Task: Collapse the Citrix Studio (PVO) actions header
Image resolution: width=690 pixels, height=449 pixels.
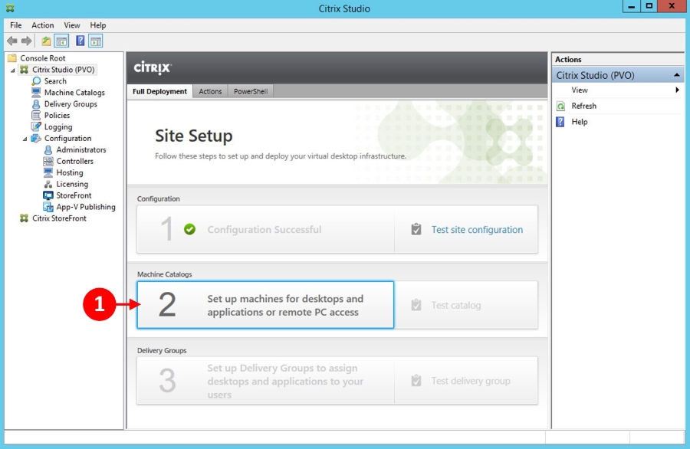Action: [677, 75]
